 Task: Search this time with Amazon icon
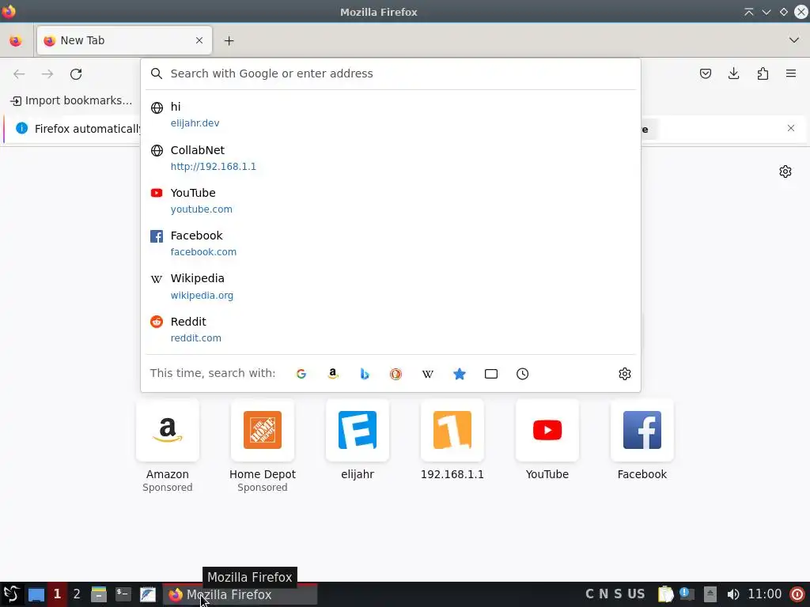pyautogui.click(x=333, y=374)
